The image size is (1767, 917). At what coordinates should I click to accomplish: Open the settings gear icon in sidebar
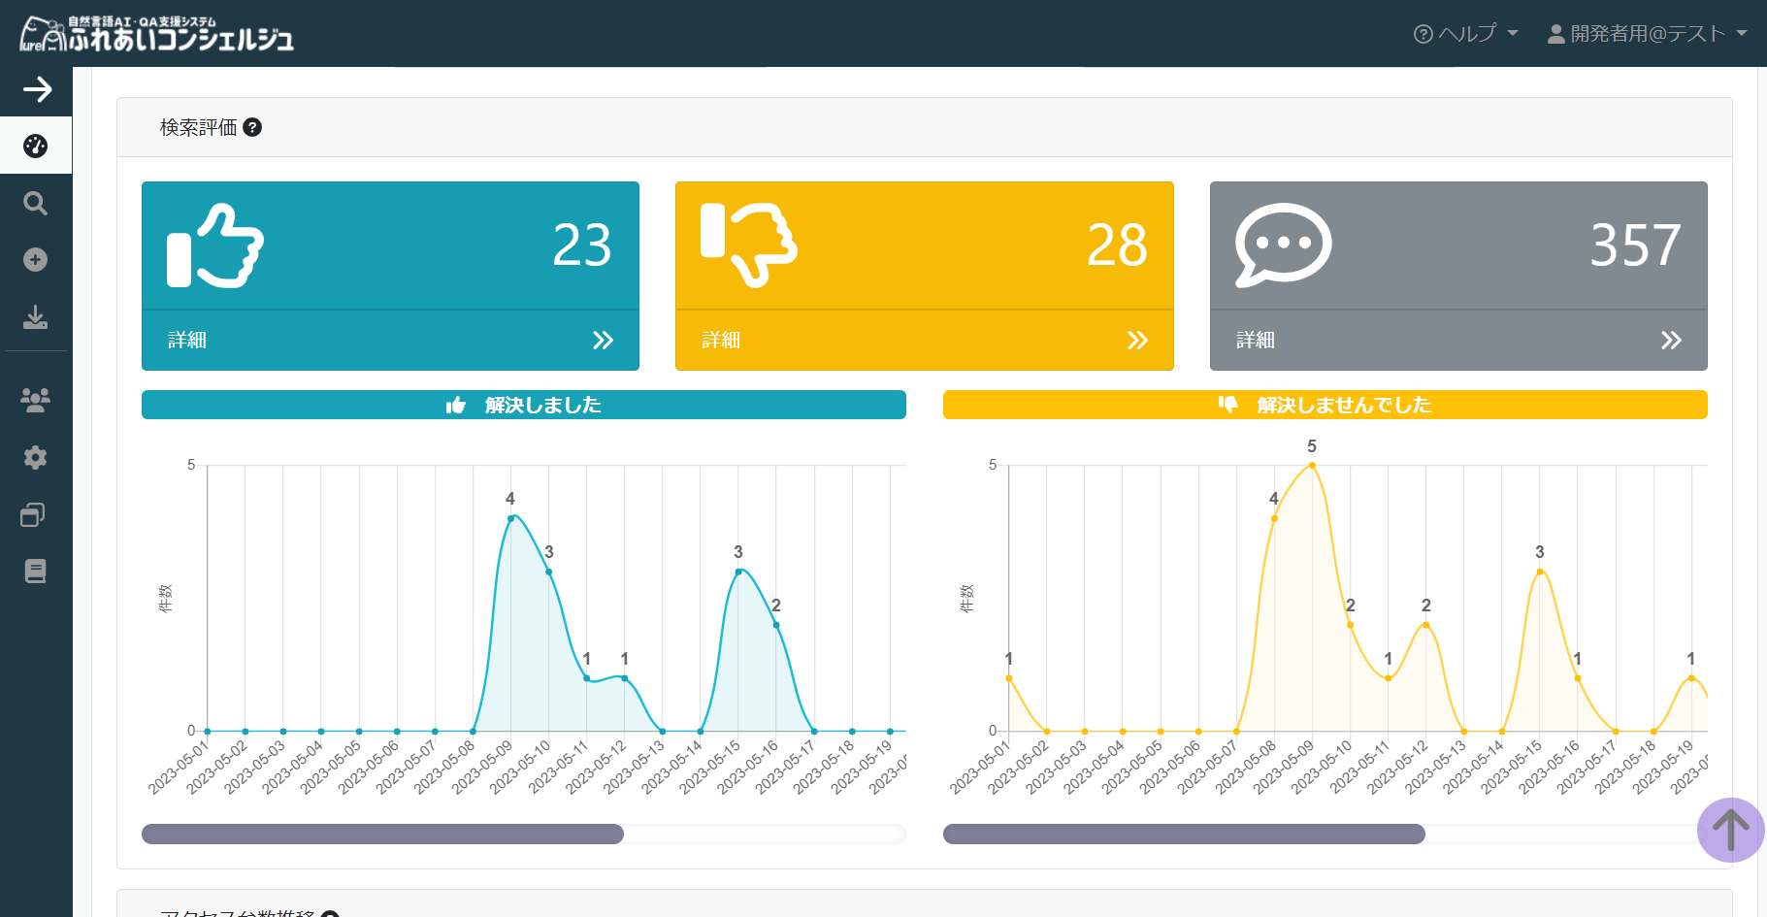36,457
